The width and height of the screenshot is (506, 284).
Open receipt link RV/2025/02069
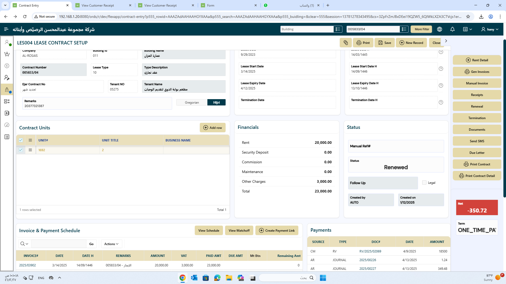(370, 251)
